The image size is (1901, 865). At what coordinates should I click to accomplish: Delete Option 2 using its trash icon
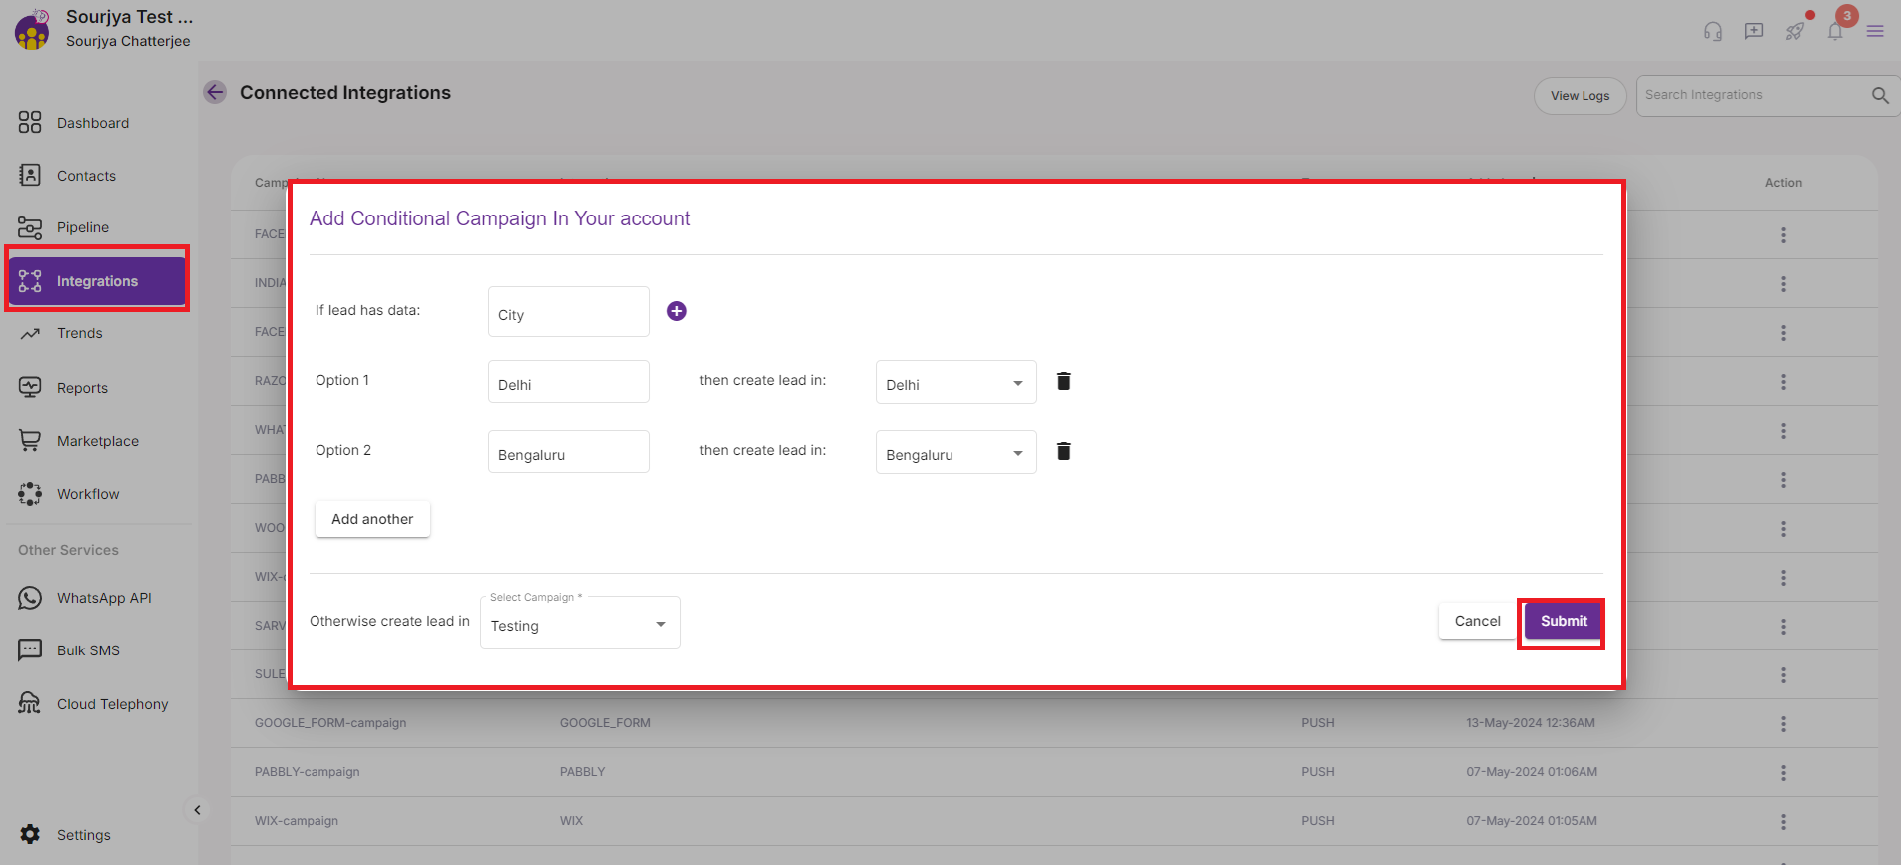1063,451
